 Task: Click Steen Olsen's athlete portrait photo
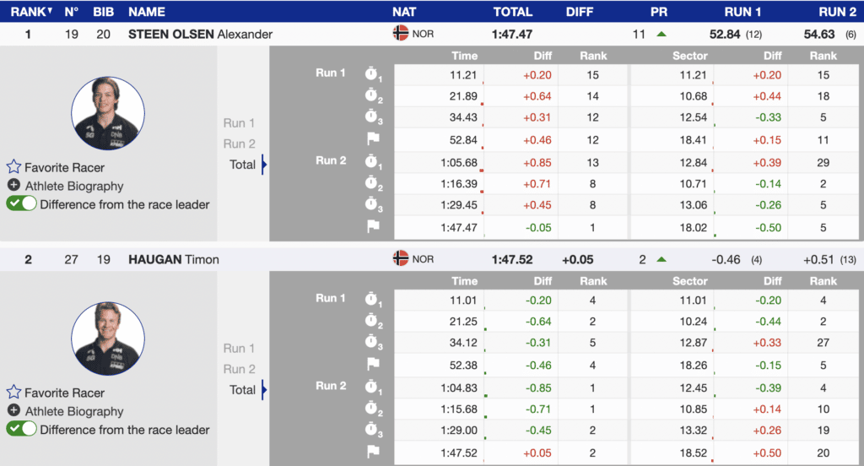[x=107, y=113]
